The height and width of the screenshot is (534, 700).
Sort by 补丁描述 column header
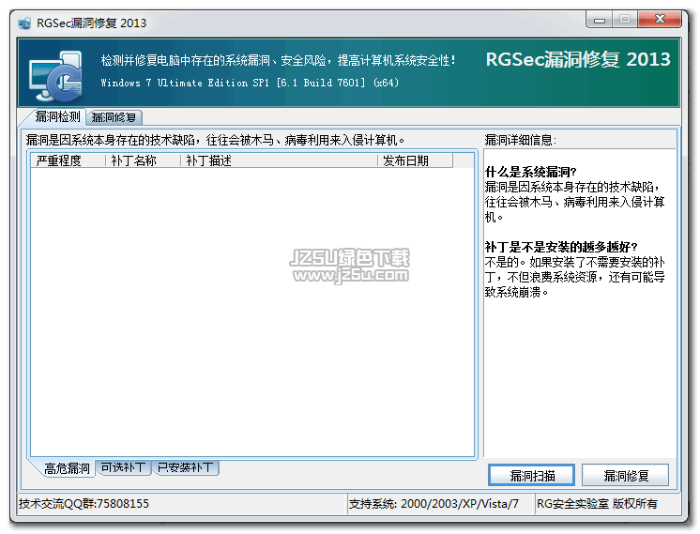coord(279,160)
